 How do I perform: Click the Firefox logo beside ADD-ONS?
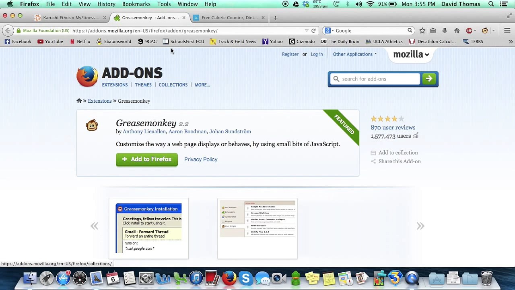[87, 77]
